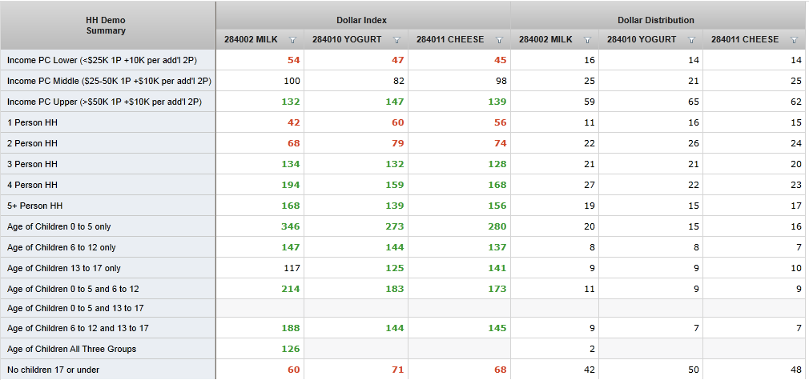
Task: Click the 273 yogurt dollar index value
Action: point(394,226)
